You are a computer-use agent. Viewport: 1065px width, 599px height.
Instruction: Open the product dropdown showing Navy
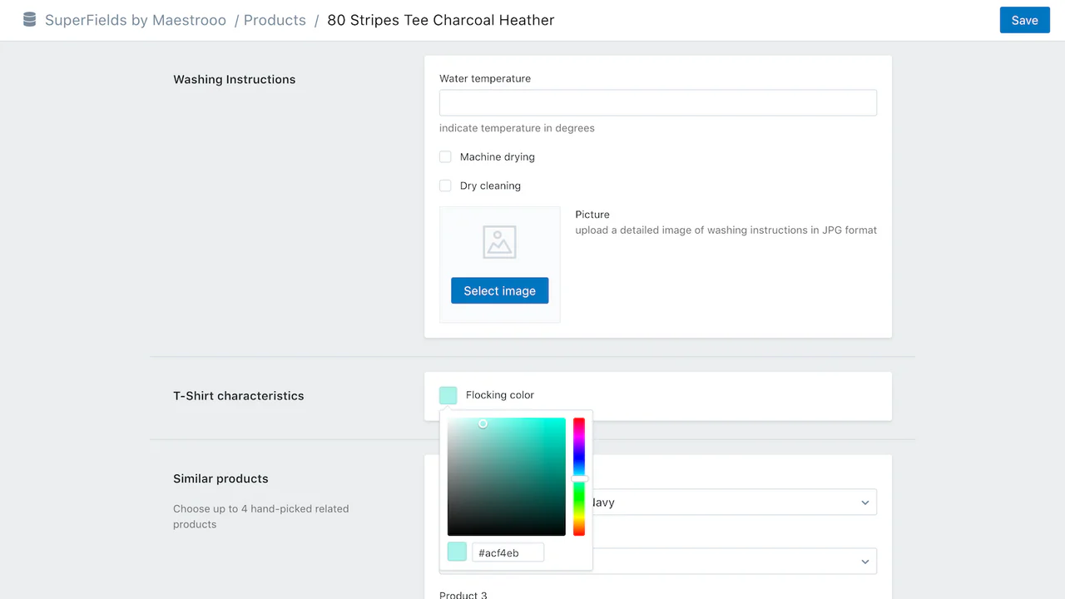[732, 502]
